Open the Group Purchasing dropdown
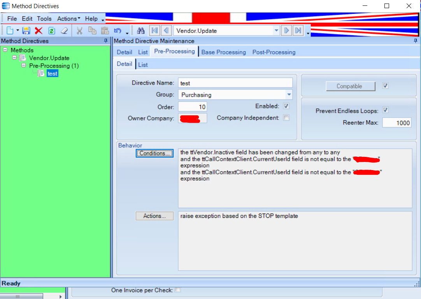Image resolution: width=421 pixels, height=299 pixels. [x=289, y=95]
